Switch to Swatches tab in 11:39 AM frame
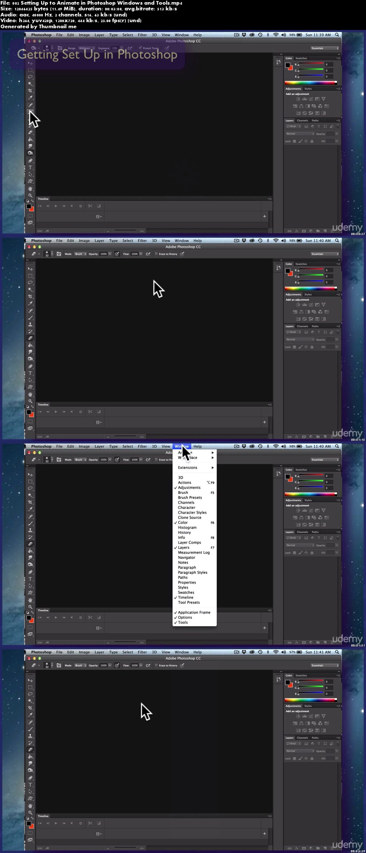Screen dimensions: 366x853 (x=301, y=58)
